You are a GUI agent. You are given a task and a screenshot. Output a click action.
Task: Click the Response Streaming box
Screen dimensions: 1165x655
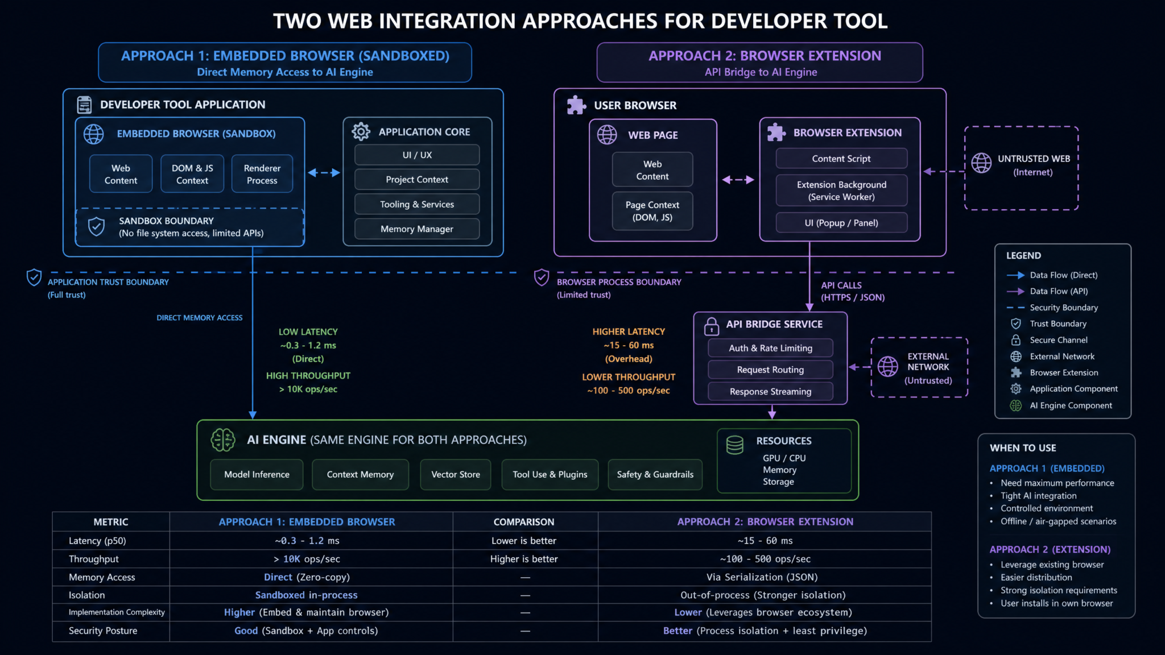pos(770,391)
